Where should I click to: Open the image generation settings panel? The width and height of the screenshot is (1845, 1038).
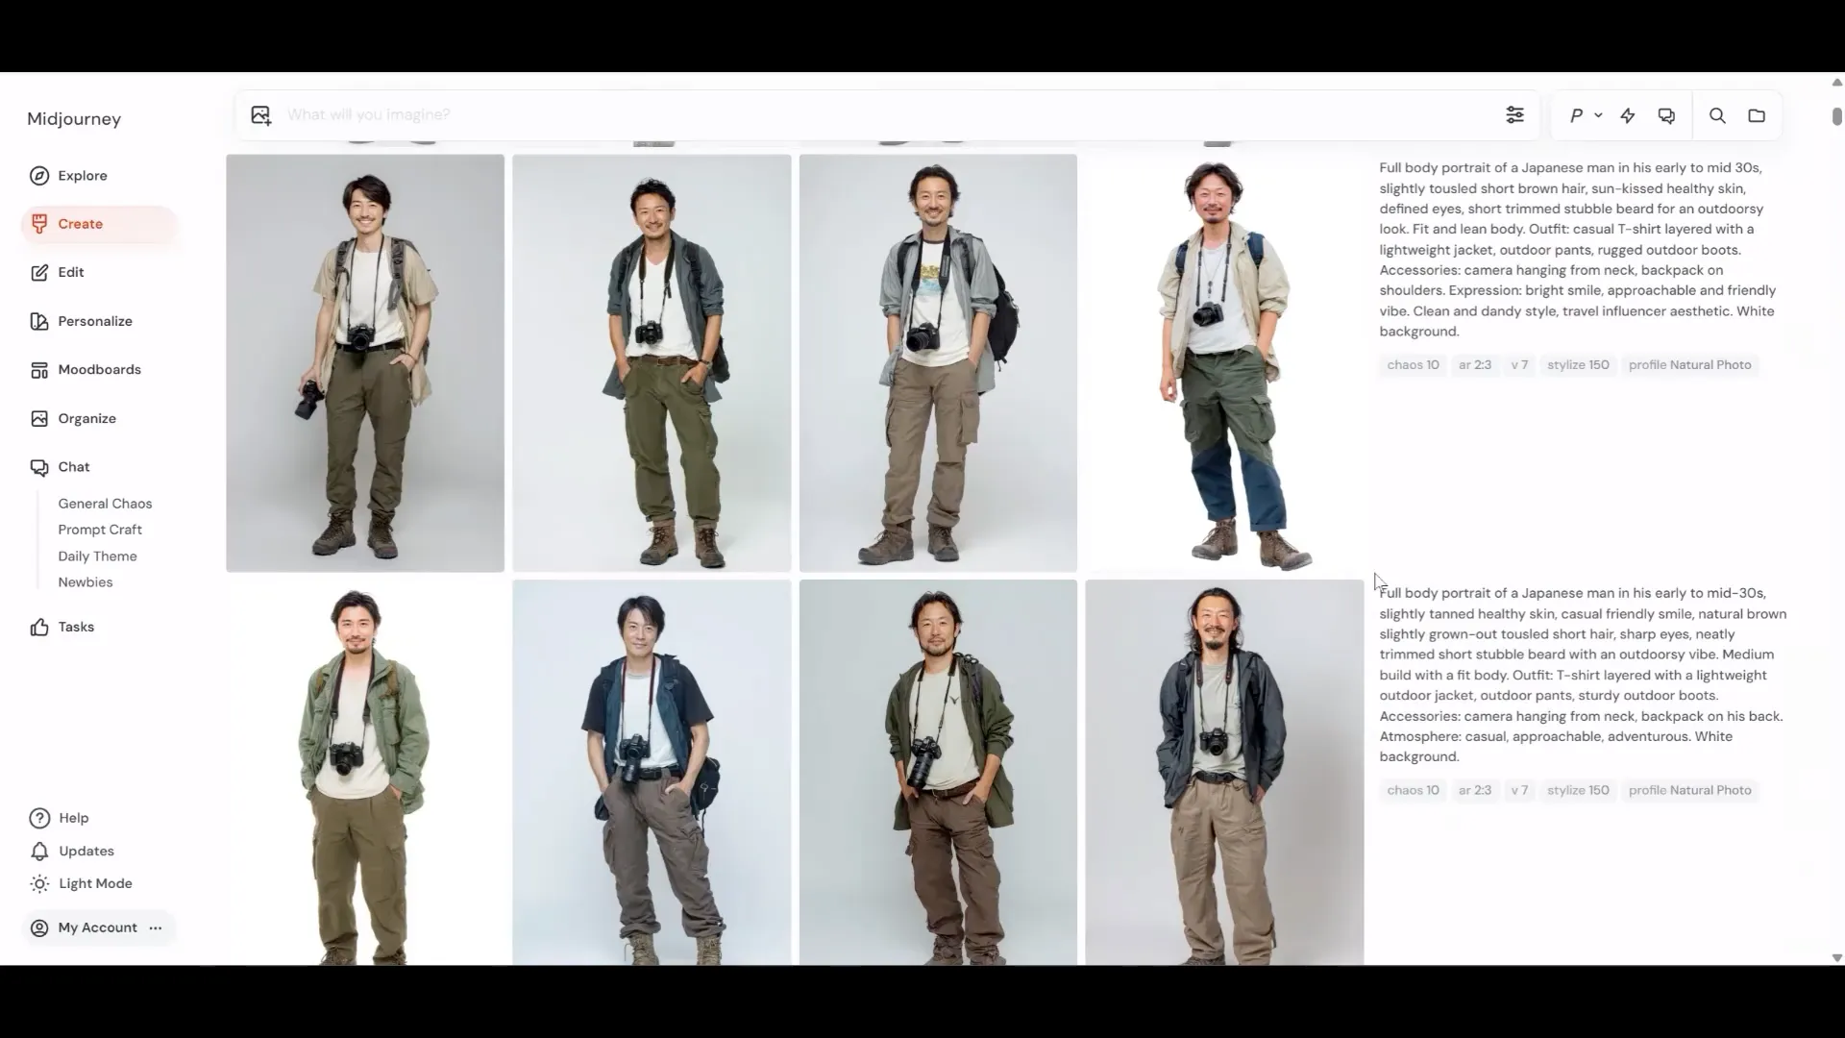point(1515,114)
